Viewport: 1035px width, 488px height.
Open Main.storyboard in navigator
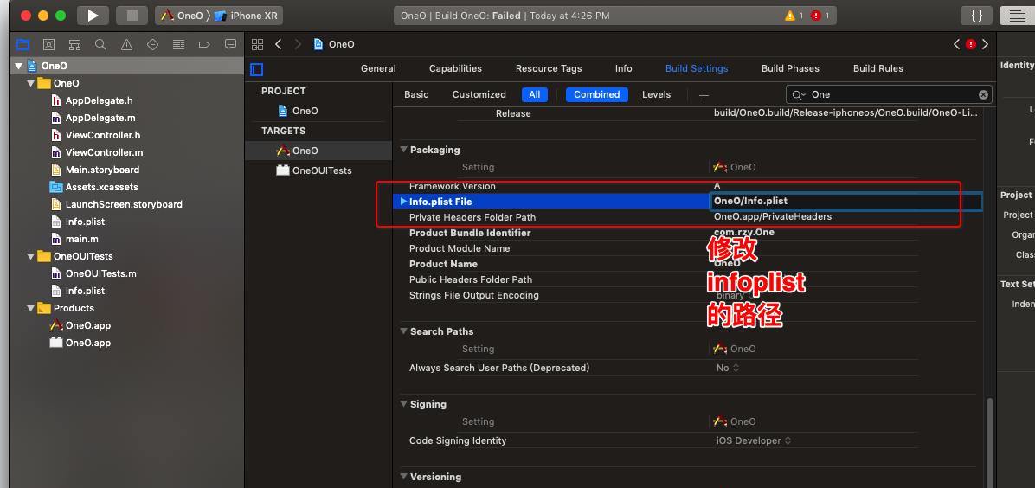95,170
